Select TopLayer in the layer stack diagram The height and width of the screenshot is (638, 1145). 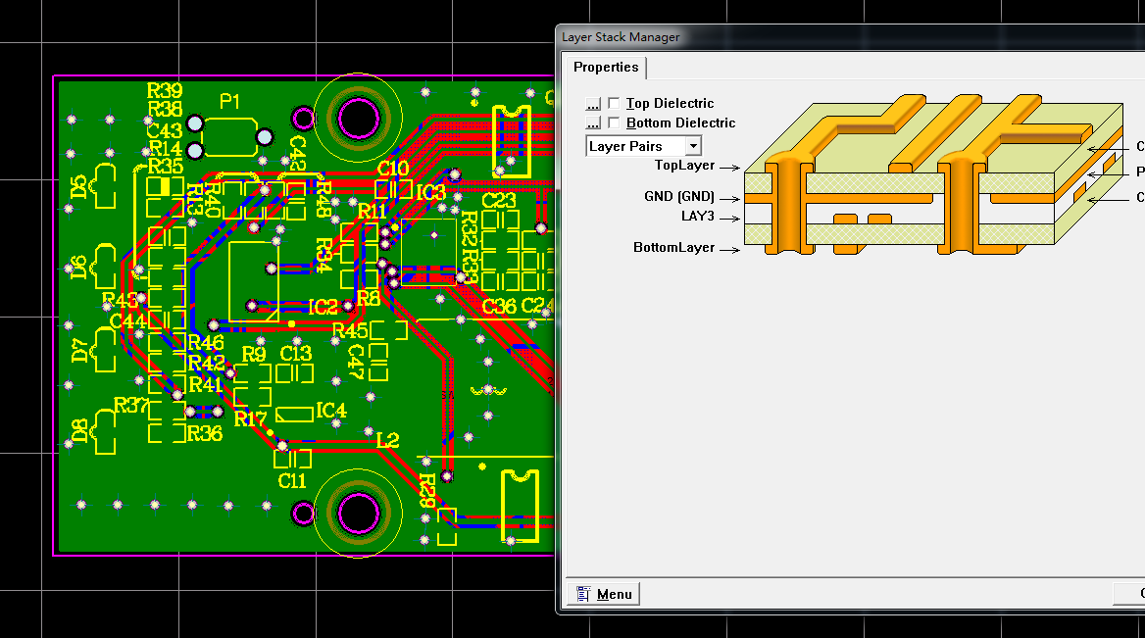[684, 166]
